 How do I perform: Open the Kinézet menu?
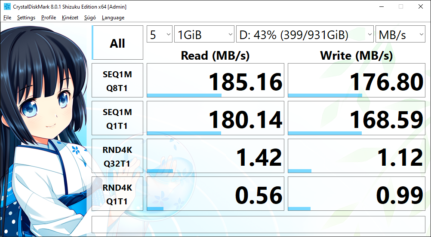coord(70,18)
